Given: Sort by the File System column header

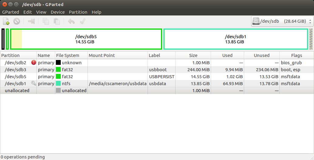Looking at the screenshot, I should pos(71,55).
